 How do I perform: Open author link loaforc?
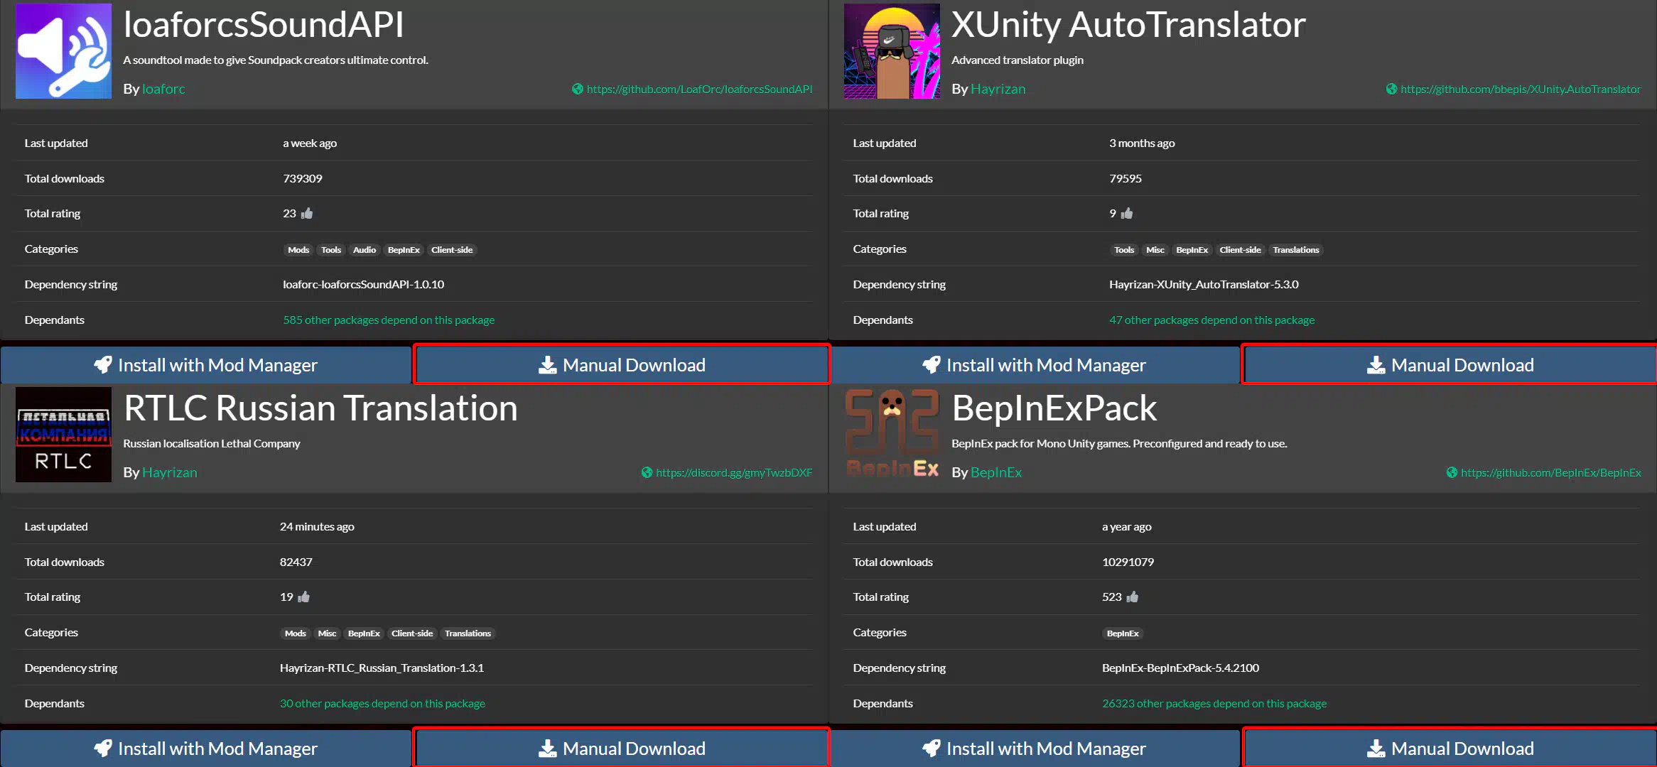163,89
